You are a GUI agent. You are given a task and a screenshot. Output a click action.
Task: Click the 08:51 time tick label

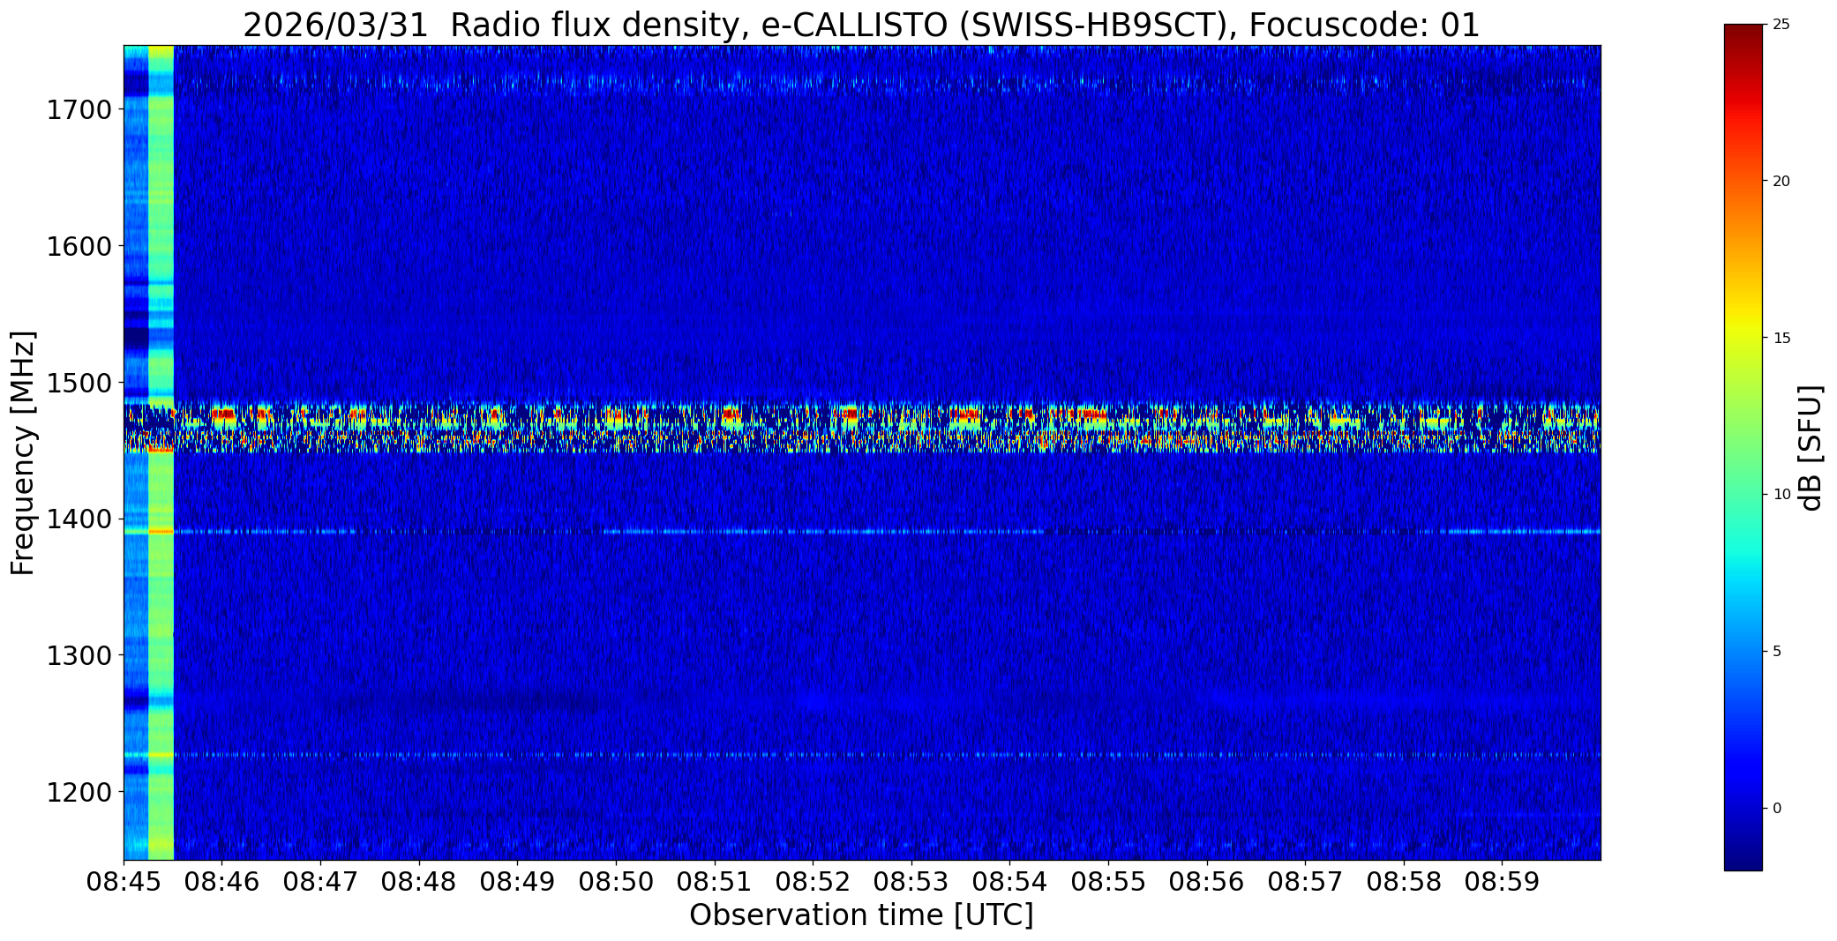[715, 881]
